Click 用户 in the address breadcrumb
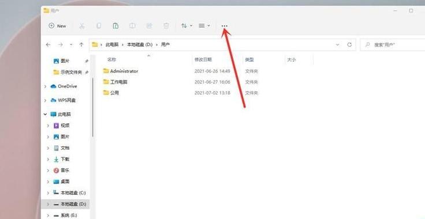The height and width of the screenshot is (219, 425). [x=165, y=44]
